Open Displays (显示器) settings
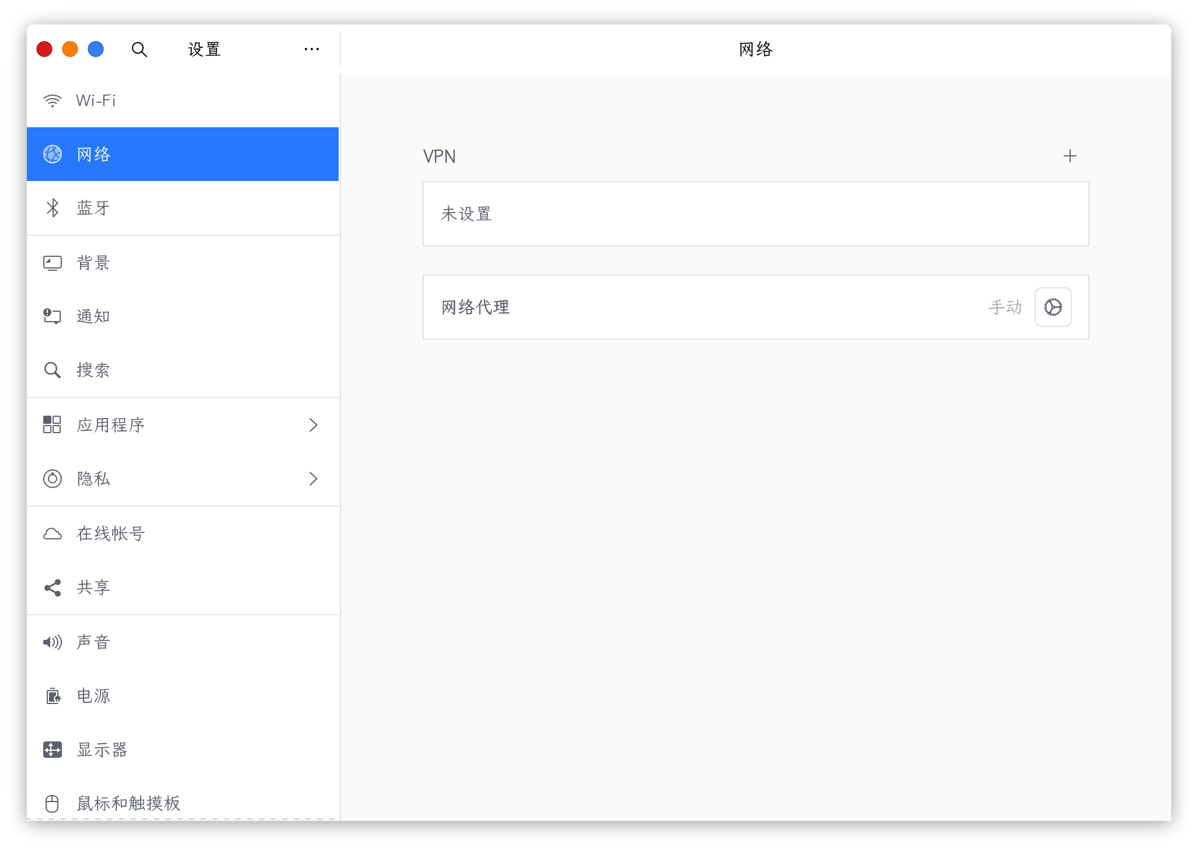1198x850 pixels. coord(102,750)
